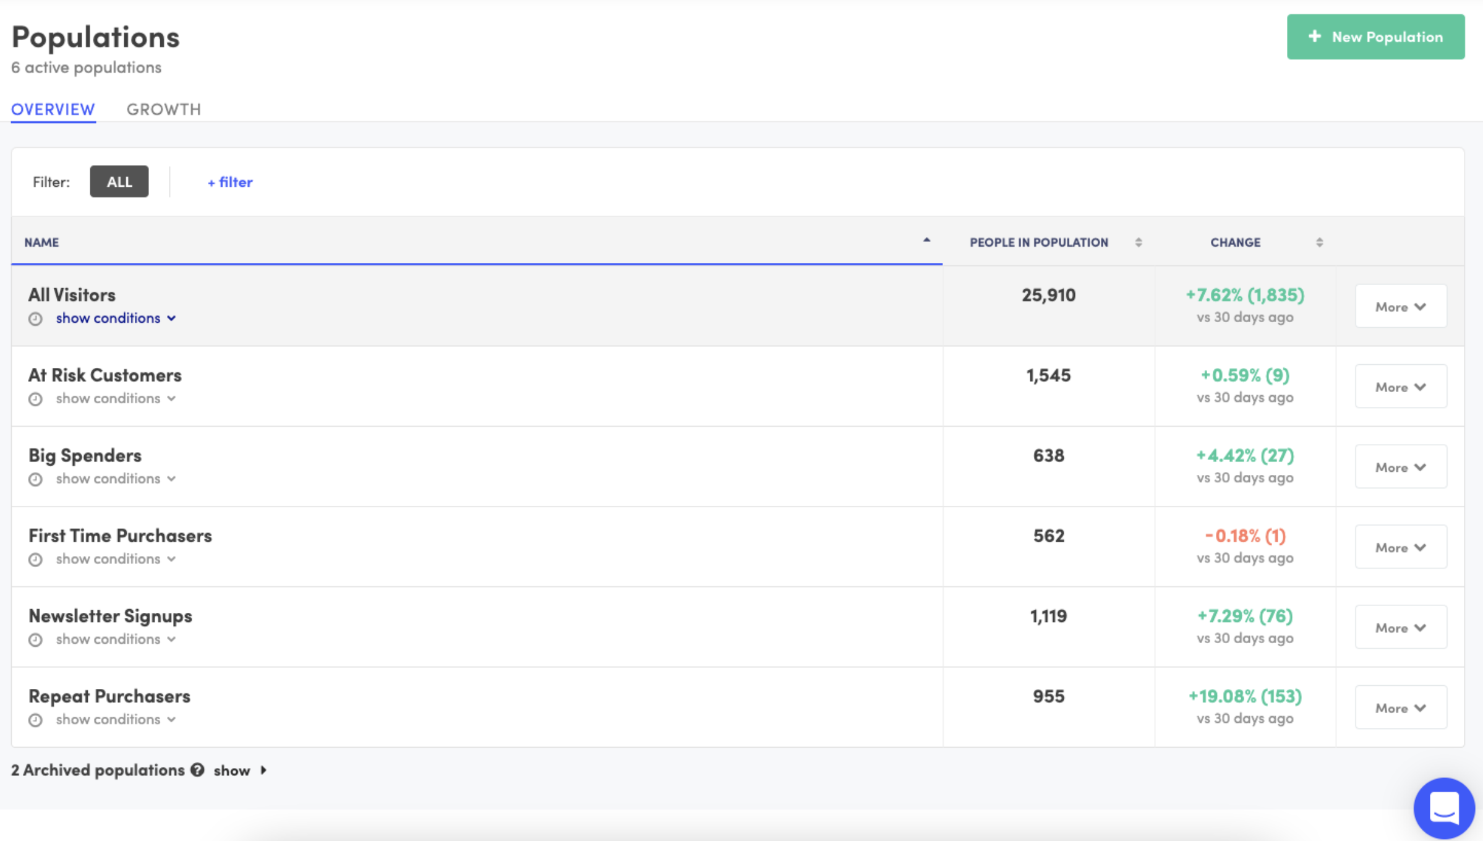Expand show conditions for First Time Purchasers
Screen dimensions: 1483x841
click(x=116, y=559)
